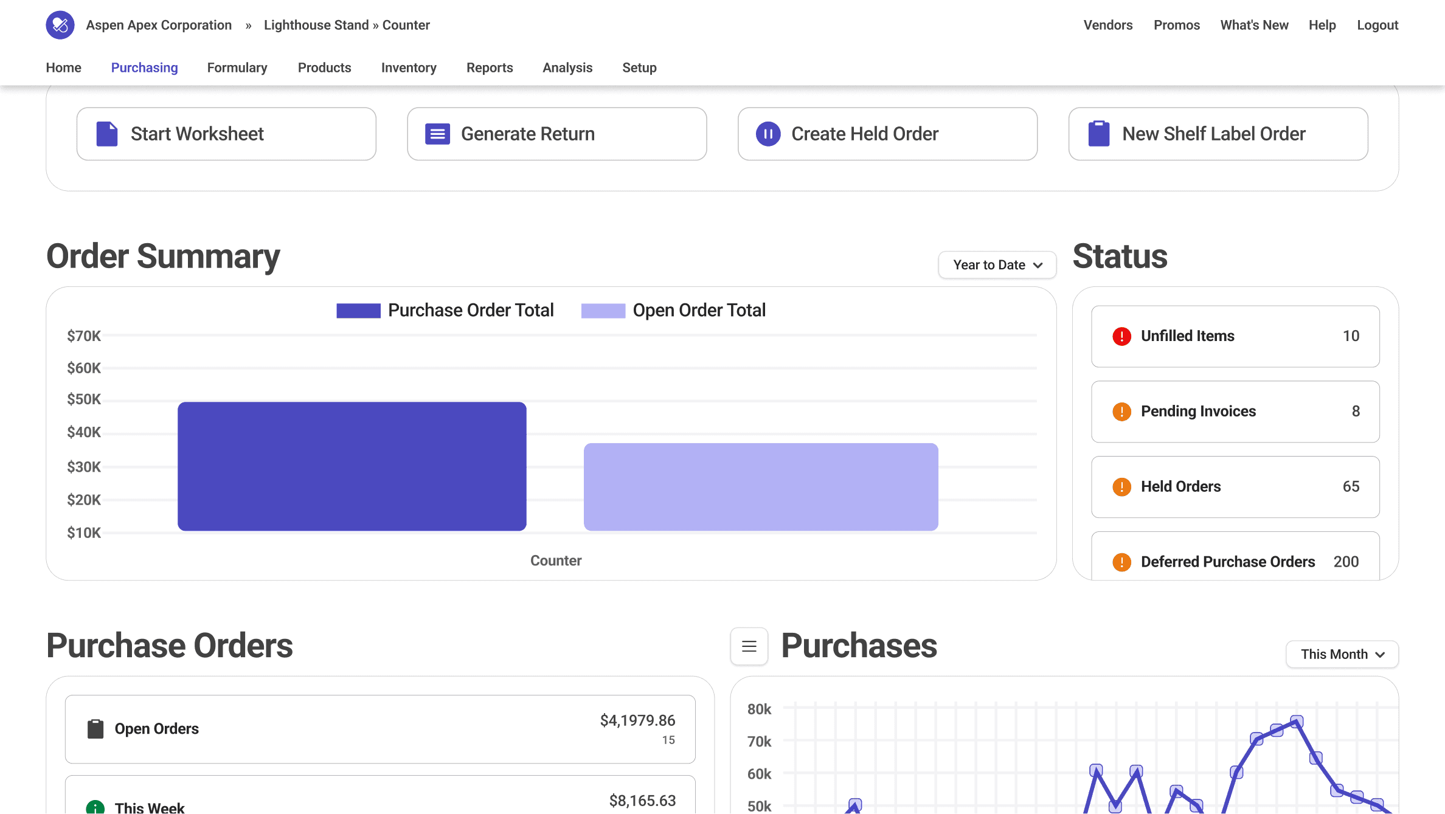
Task: Click the Logout link
Action: (1377, 25)
